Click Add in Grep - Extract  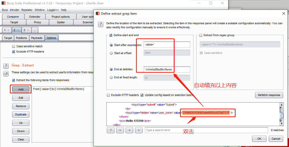coord(21,89)
